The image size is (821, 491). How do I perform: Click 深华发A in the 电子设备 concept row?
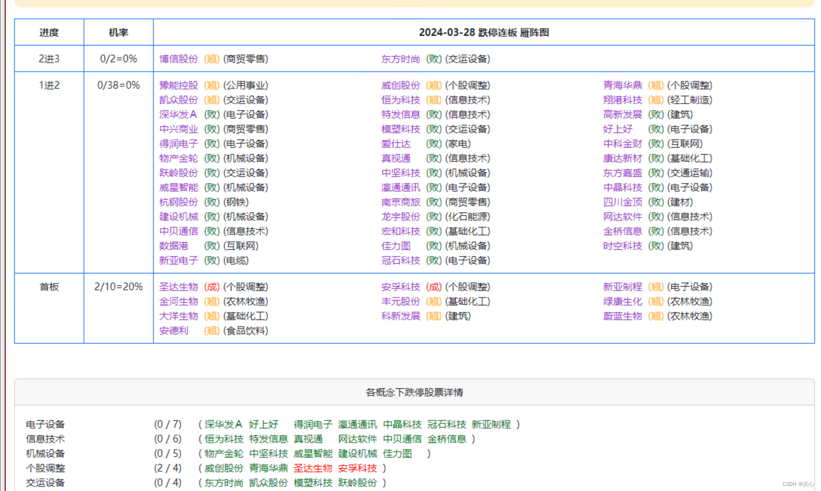(223, 424)
